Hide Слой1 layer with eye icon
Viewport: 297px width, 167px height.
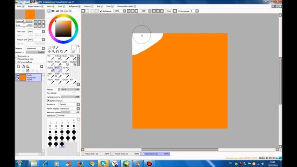[18, 76]
